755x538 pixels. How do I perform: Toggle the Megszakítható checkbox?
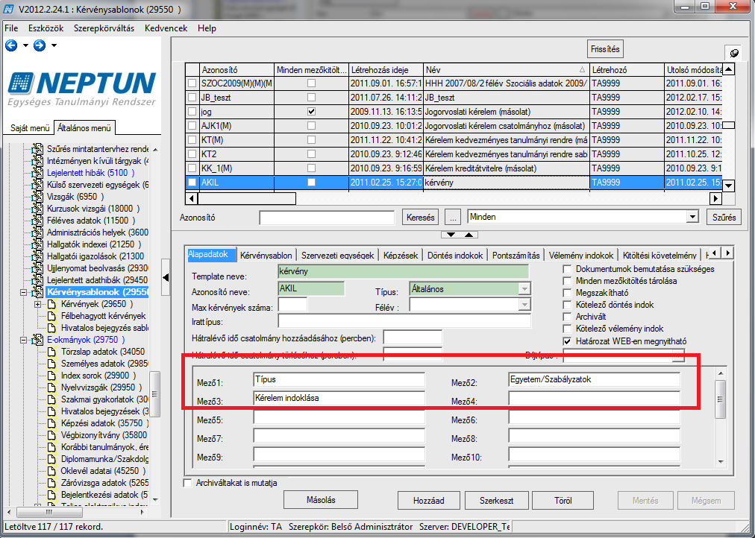point(567,293)
